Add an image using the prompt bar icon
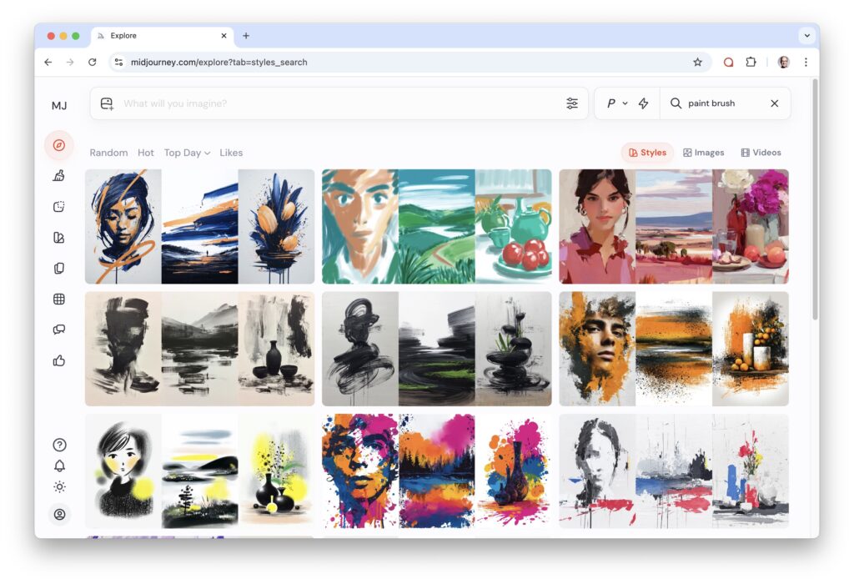This screenshot has height=584, width=854. point(107,103)
